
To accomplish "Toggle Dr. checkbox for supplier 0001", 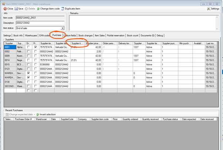I will (29, 47).
